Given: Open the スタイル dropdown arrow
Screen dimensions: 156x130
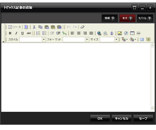Looking at the screenshot, I should 44,40.
